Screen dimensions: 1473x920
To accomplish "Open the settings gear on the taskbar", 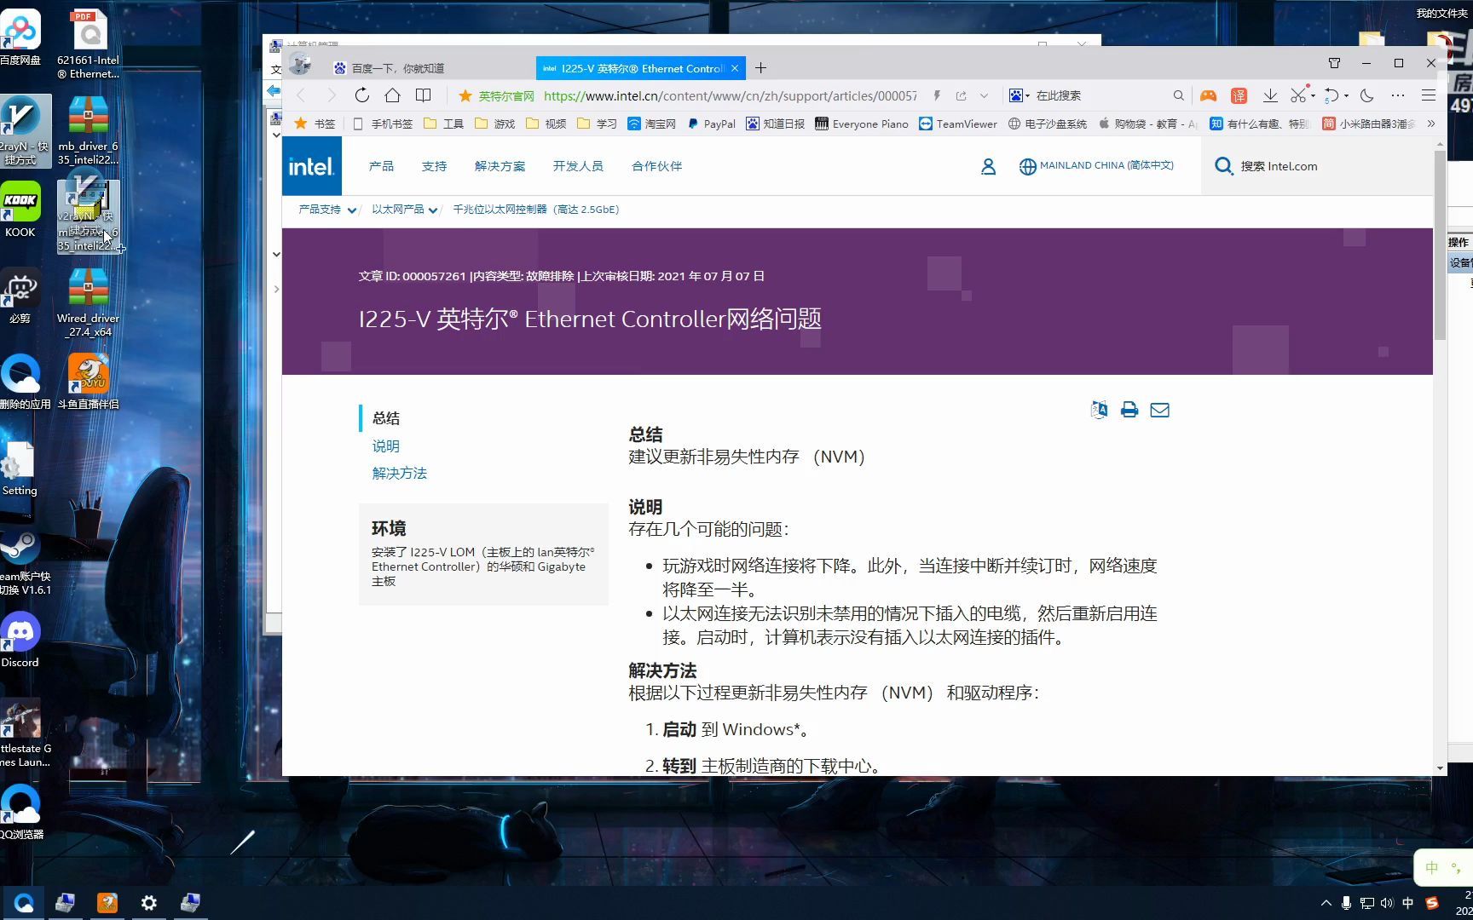I will (x=148, y=902).
